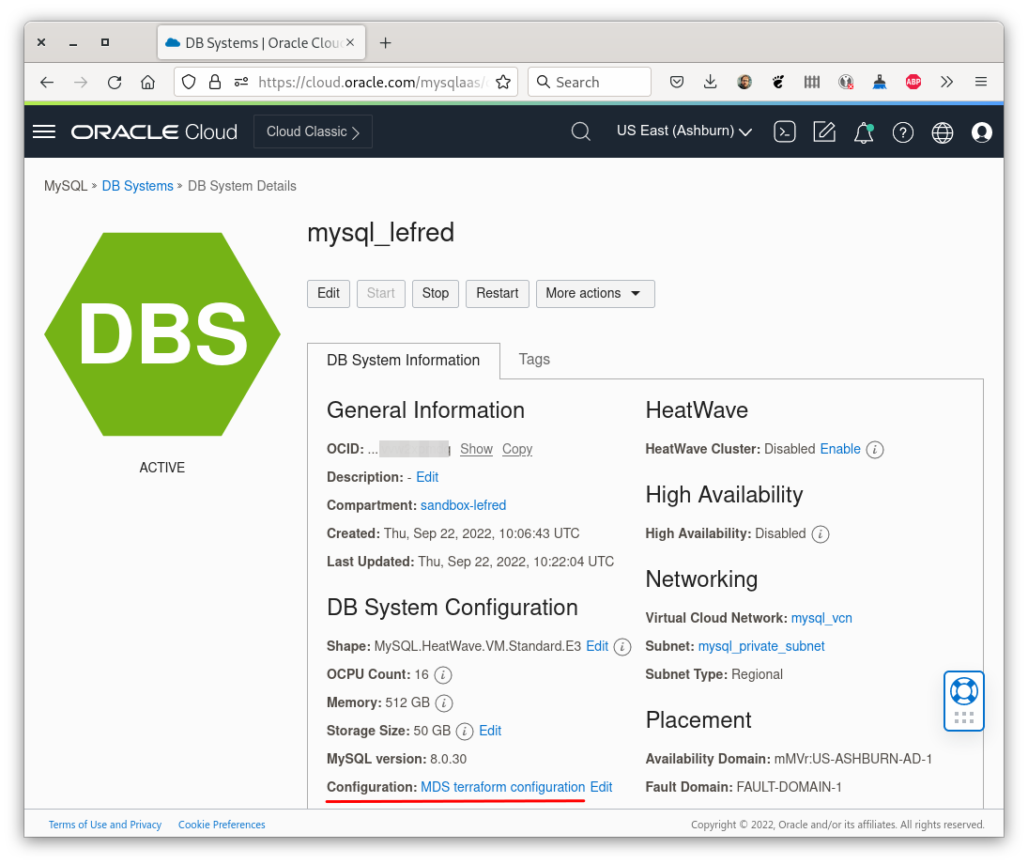Edit the Shape link
The image size is (1028, 864).
point(596,646)
